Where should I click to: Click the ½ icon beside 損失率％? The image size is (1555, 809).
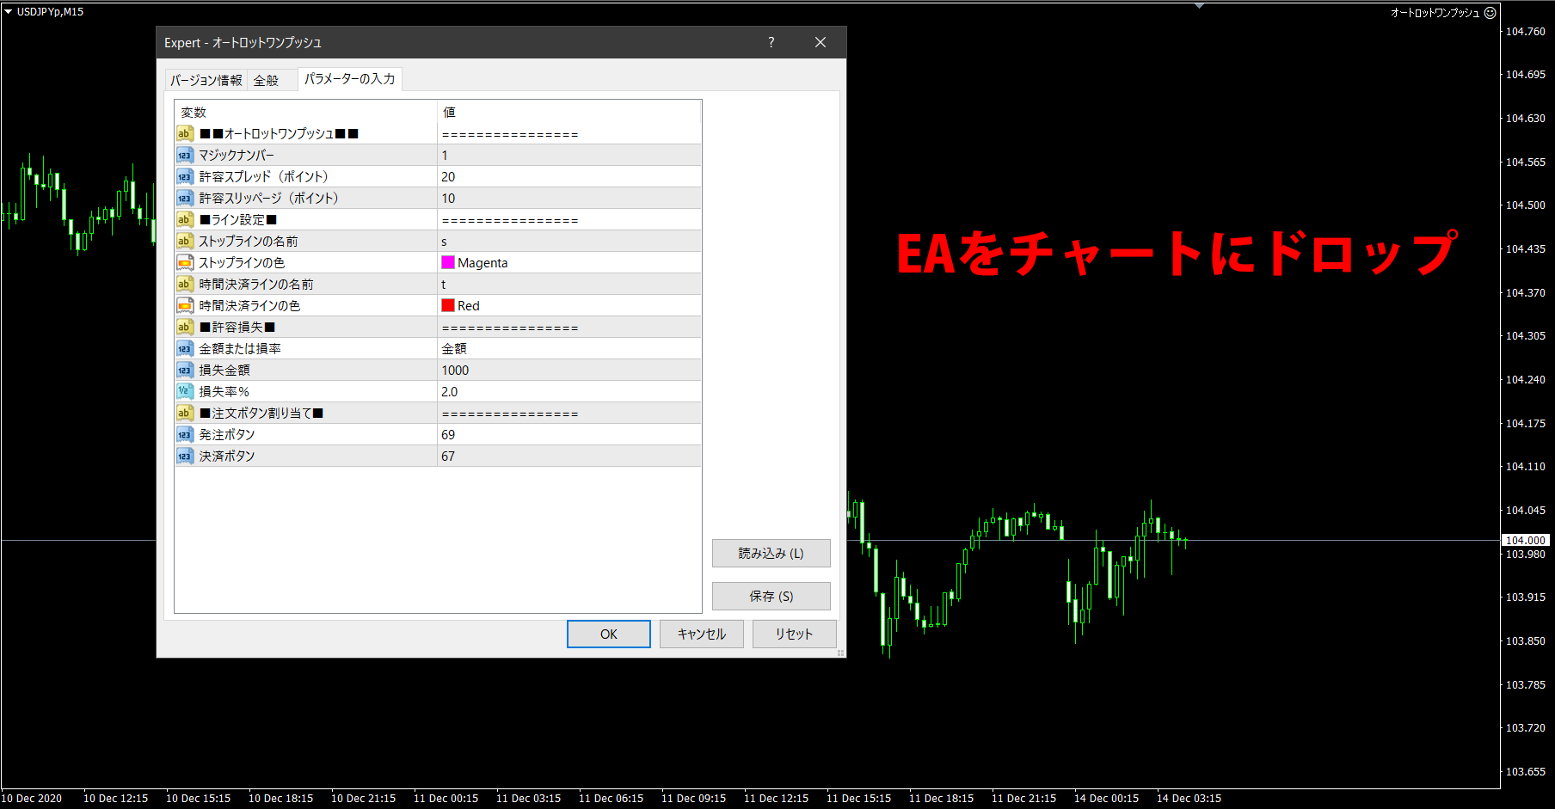point(185,391)
